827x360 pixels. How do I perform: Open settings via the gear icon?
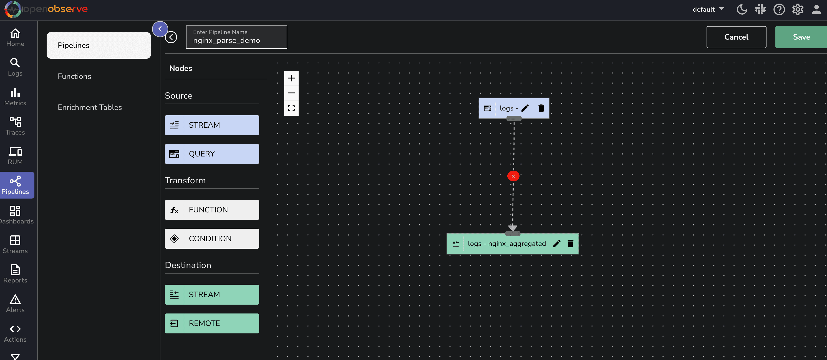click(798, 9)
